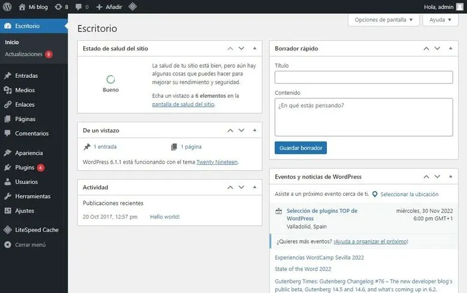Expand Opciones de pantalla dropdown

[x=383, y=20]
